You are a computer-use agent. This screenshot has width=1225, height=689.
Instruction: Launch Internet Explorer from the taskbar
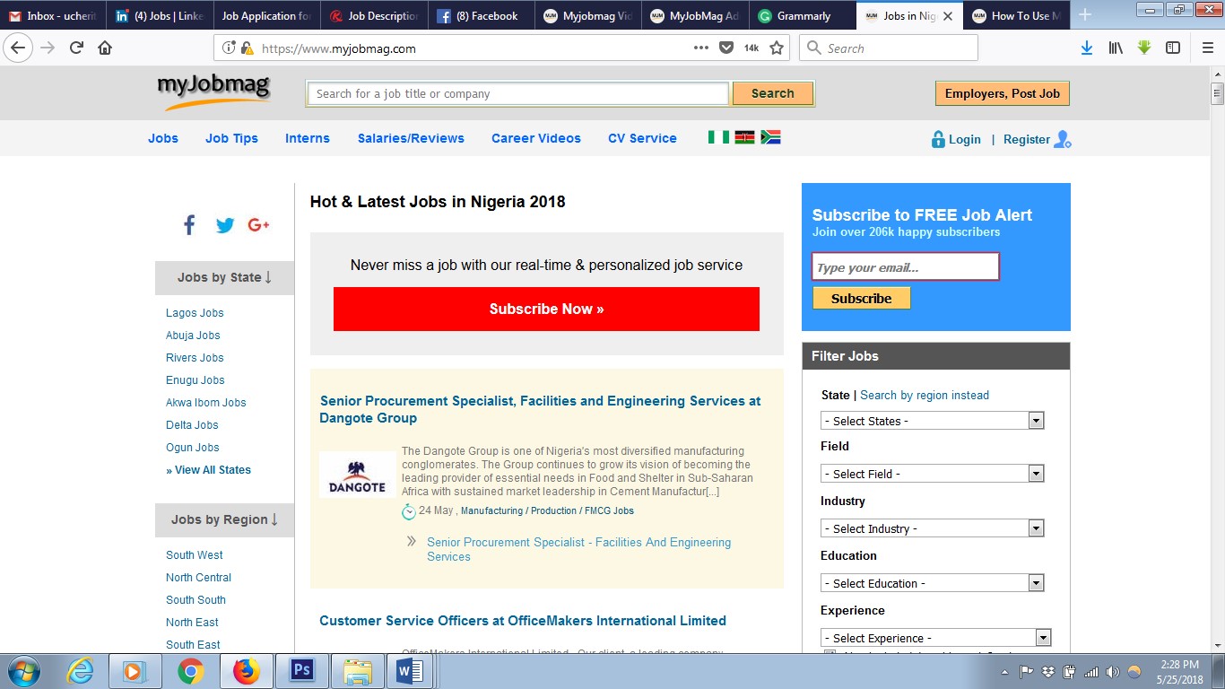tap(80, 671)
